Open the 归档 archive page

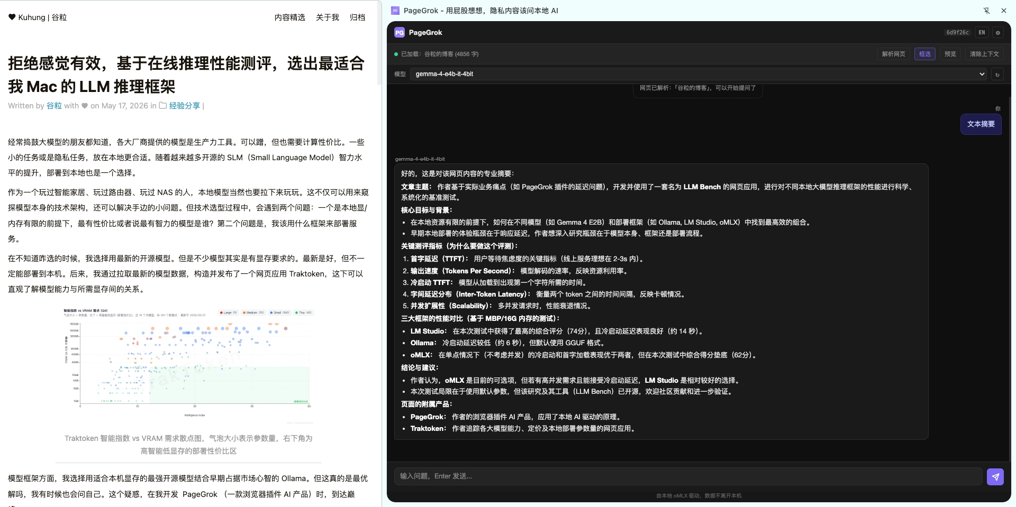(x=358, y=17)
